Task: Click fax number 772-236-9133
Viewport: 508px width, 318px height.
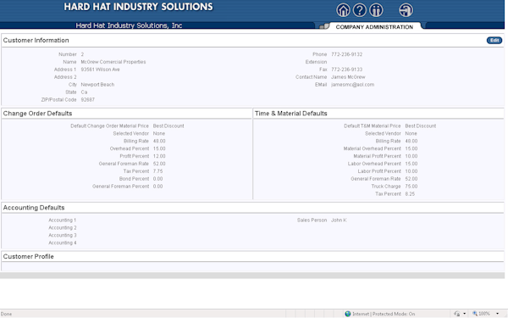Action: tap(346, 70)
